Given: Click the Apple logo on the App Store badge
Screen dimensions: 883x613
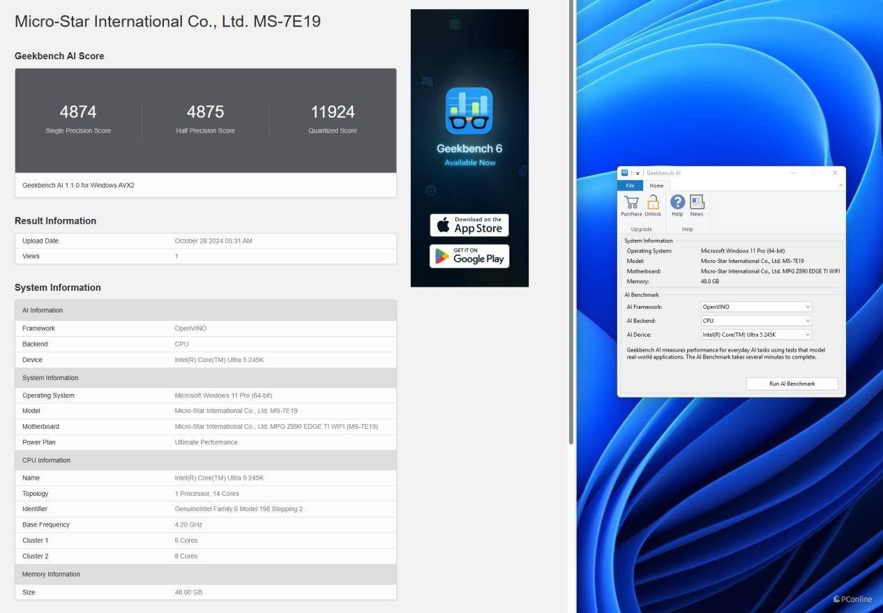Looking at the screenshot, I should coord(443,225).
